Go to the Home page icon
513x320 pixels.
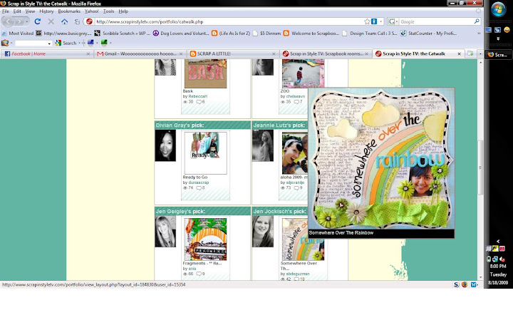click(x=64, y=21)
